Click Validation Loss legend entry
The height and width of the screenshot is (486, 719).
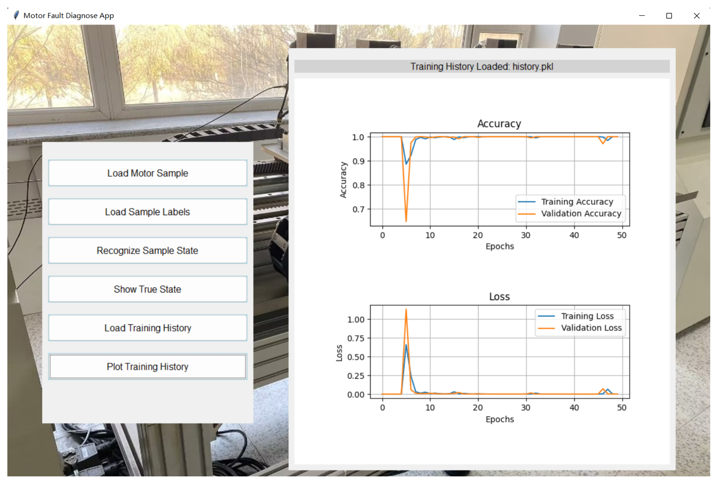[591, 328]
